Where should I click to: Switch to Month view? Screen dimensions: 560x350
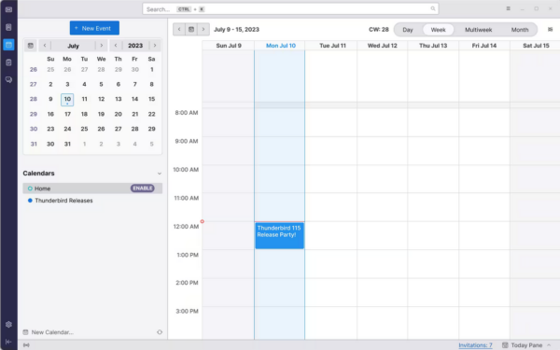[520, 30]
